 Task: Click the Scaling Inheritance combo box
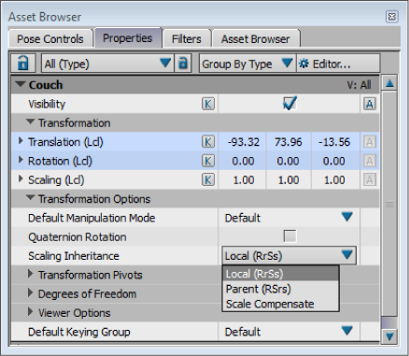pos(289,256)
